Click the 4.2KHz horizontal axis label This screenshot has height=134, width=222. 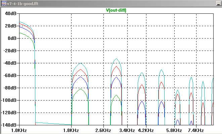pos(146,130)
